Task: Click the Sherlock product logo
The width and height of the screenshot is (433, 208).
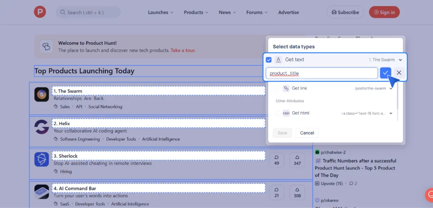Action: 41,159
